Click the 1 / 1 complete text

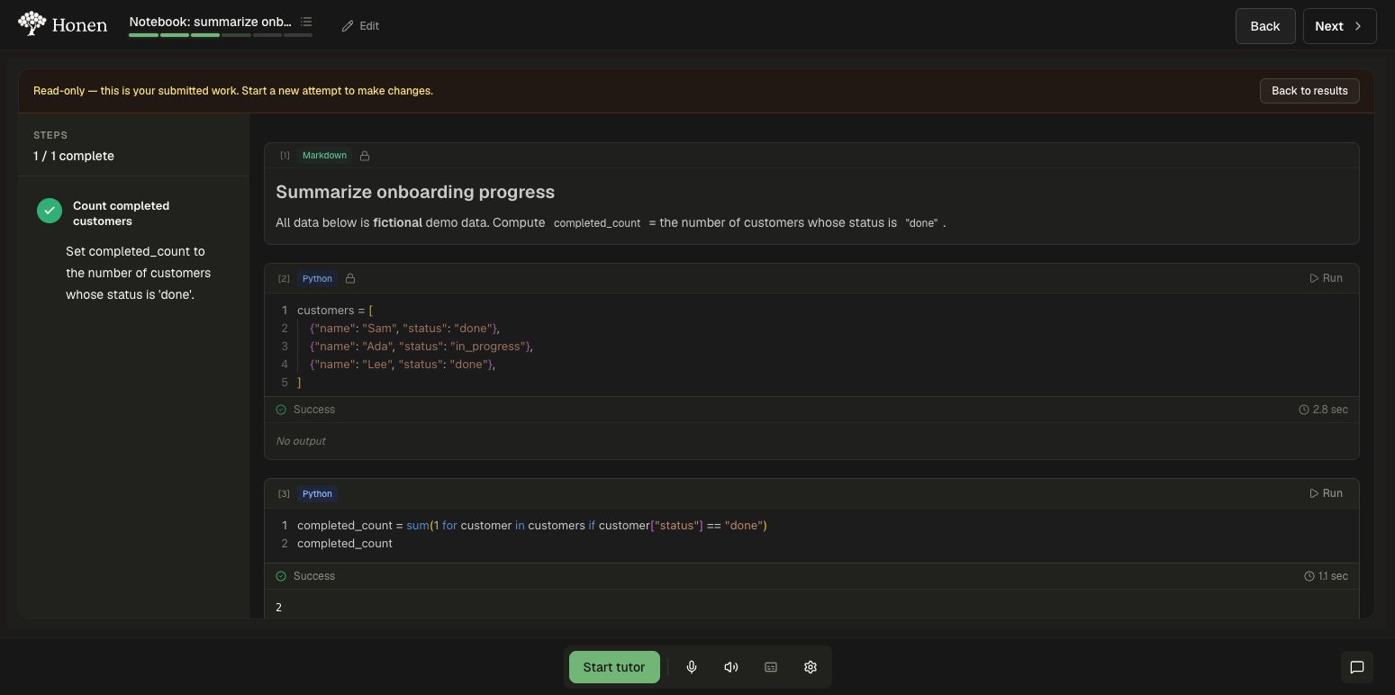click(74, 156)
